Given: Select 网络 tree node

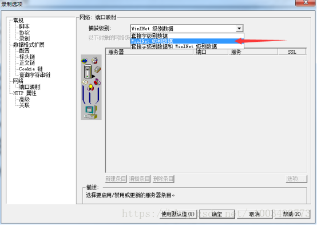Looking at the screenshot, I should coord(18,81).
